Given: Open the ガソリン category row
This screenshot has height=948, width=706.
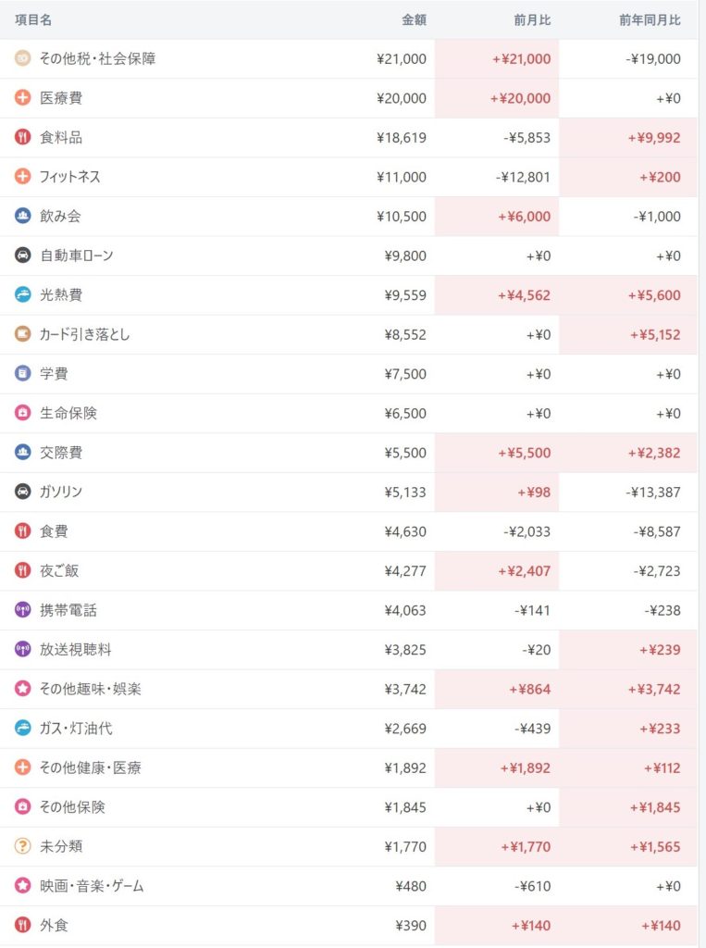Looking at the screenshot, I should pos(61,493).
